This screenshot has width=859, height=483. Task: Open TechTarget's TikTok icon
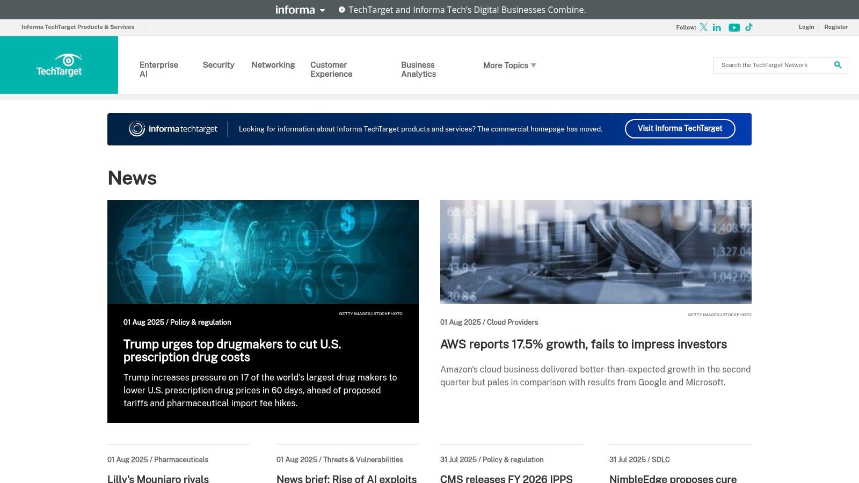(749, 27)
